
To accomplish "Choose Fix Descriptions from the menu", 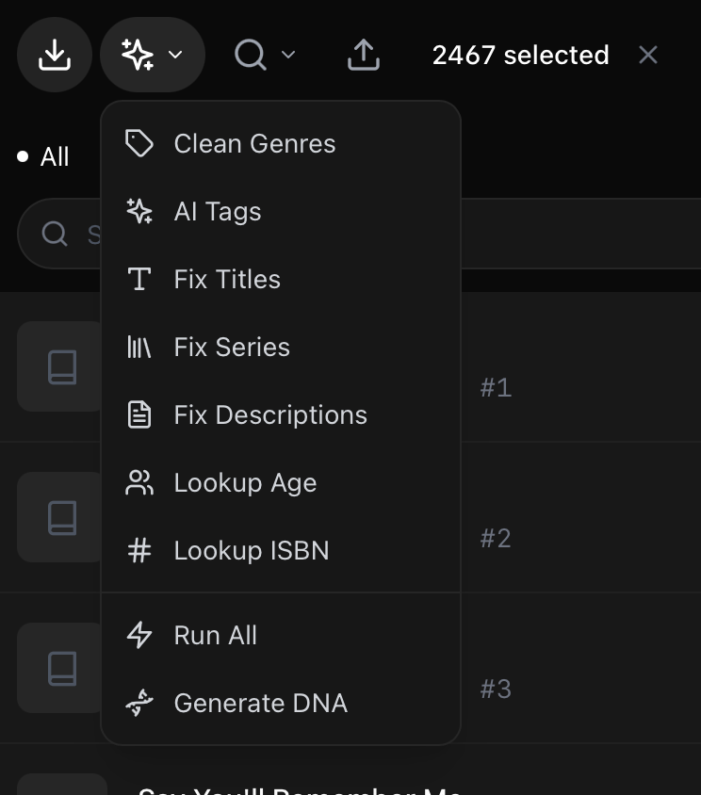I will 270,414.
